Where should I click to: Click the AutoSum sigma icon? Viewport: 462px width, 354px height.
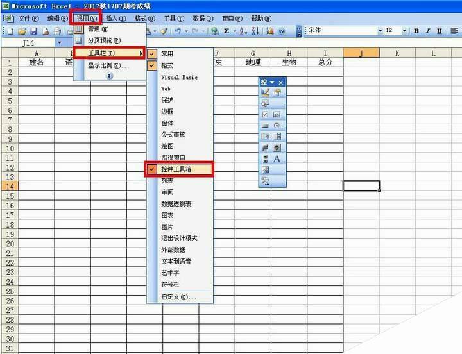(227, 31)
